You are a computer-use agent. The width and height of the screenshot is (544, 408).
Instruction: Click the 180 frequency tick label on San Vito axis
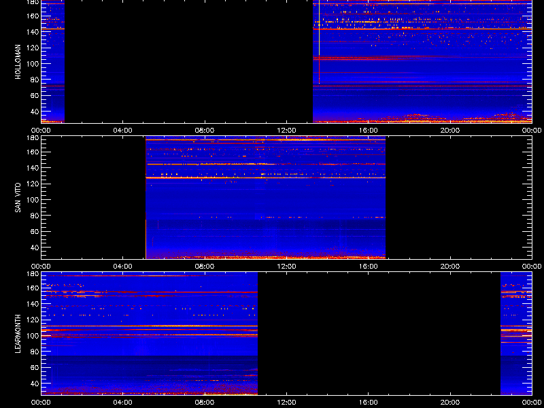click(x=33, y=138)
